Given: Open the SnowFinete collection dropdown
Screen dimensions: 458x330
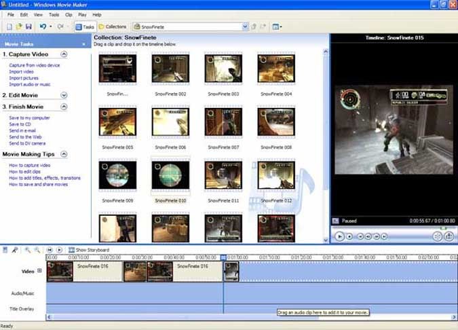Looking at the screenshot, I should [245, 26].
